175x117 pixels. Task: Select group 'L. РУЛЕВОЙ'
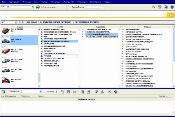click(60, 56)
